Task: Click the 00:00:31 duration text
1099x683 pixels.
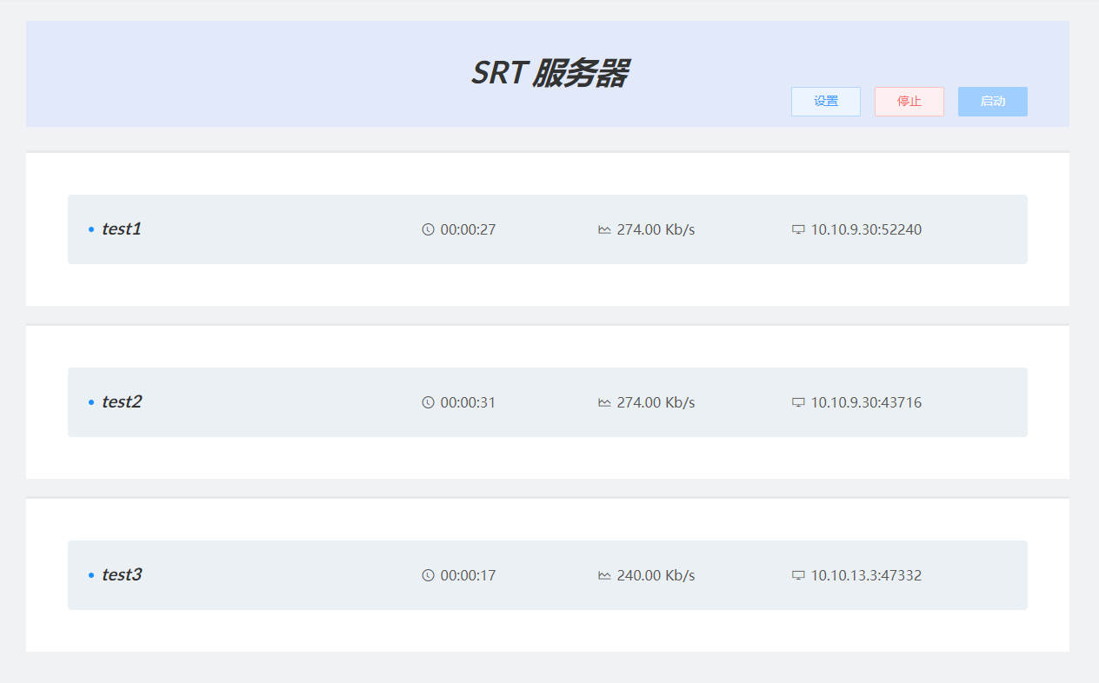Action: (x=468, y=402)
